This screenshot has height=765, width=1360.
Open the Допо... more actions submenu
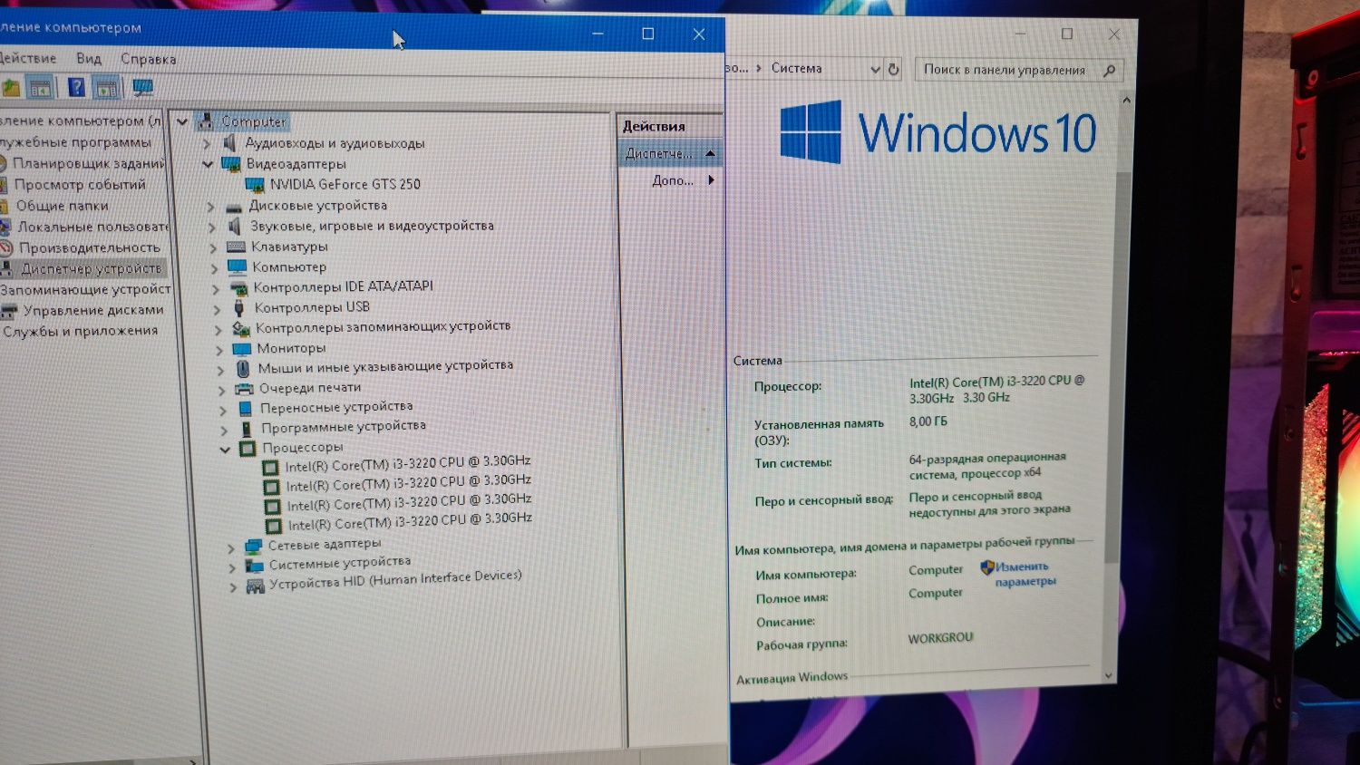(x=711, y=180)
